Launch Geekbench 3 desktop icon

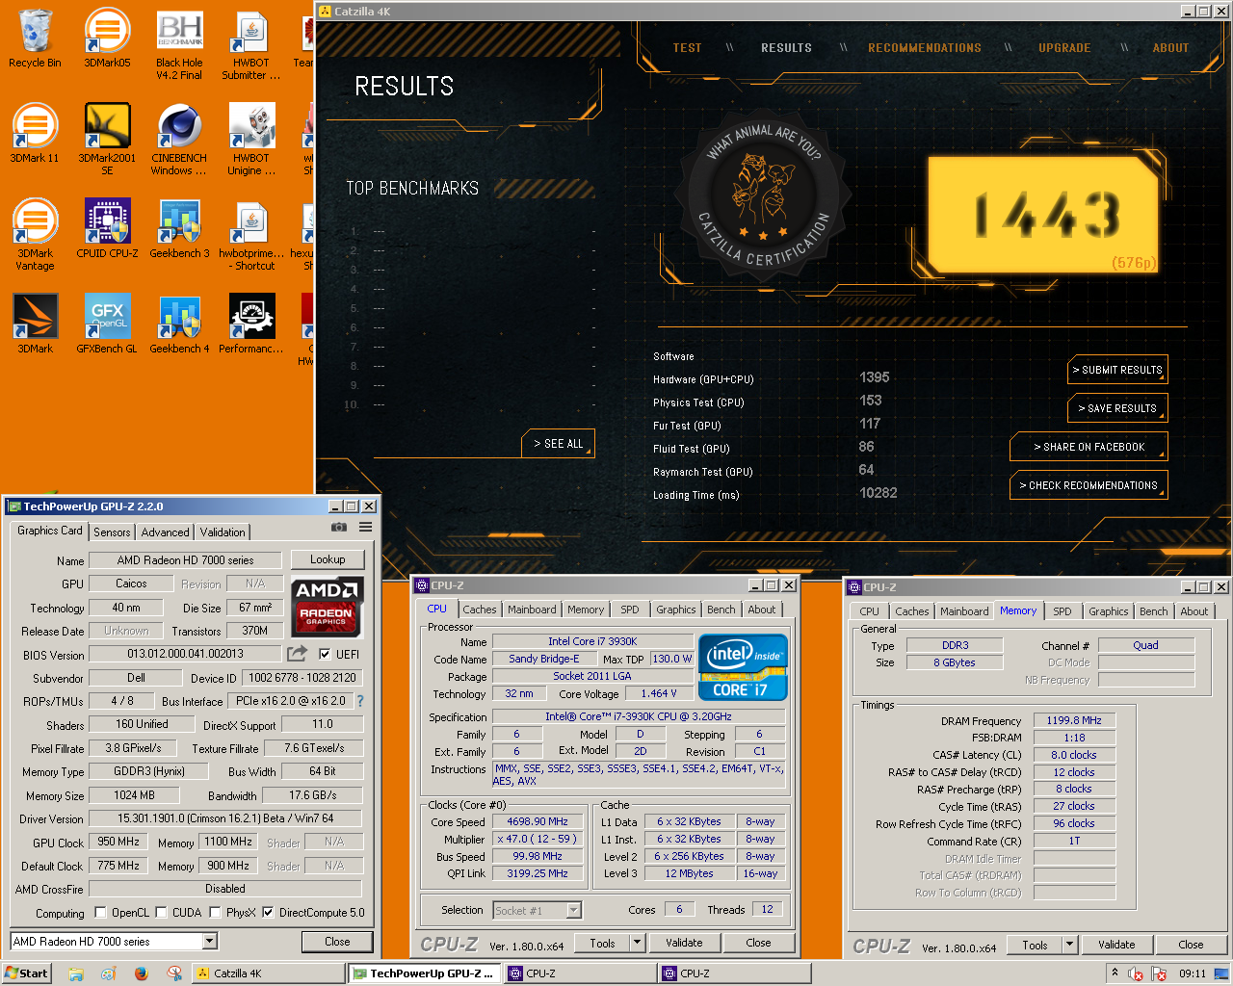tap(179, 229)
